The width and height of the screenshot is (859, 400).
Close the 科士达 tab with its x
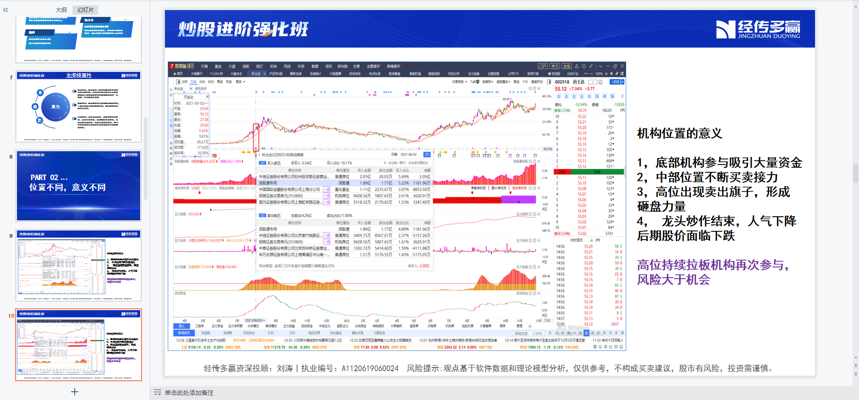pos(264,73)
